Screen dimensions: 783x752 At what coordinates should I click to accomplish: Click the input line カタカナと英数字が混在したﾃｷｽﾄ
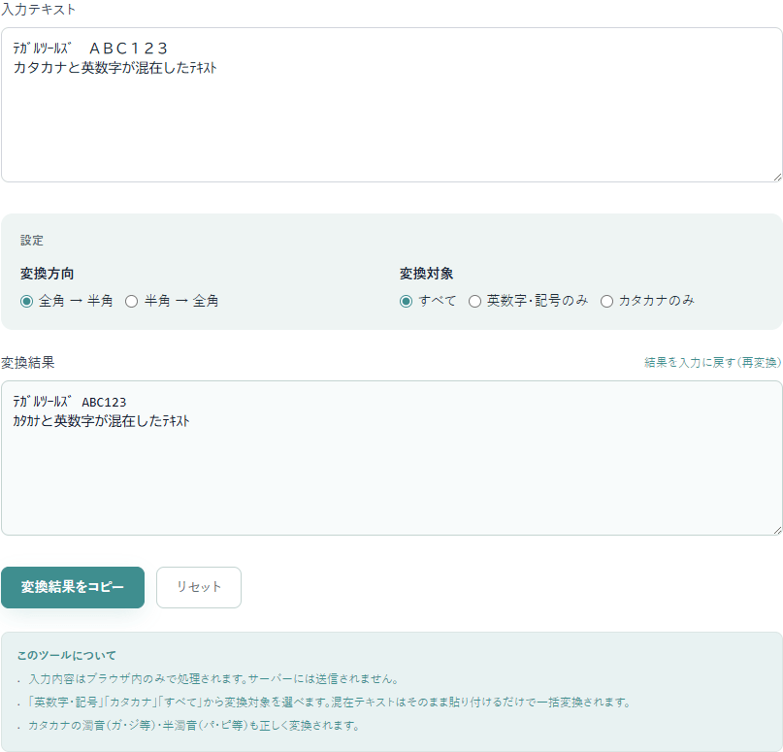tap(114, 68)
